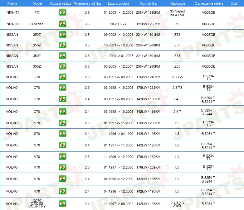Click the Lata produkcji column header

(118, 3)
